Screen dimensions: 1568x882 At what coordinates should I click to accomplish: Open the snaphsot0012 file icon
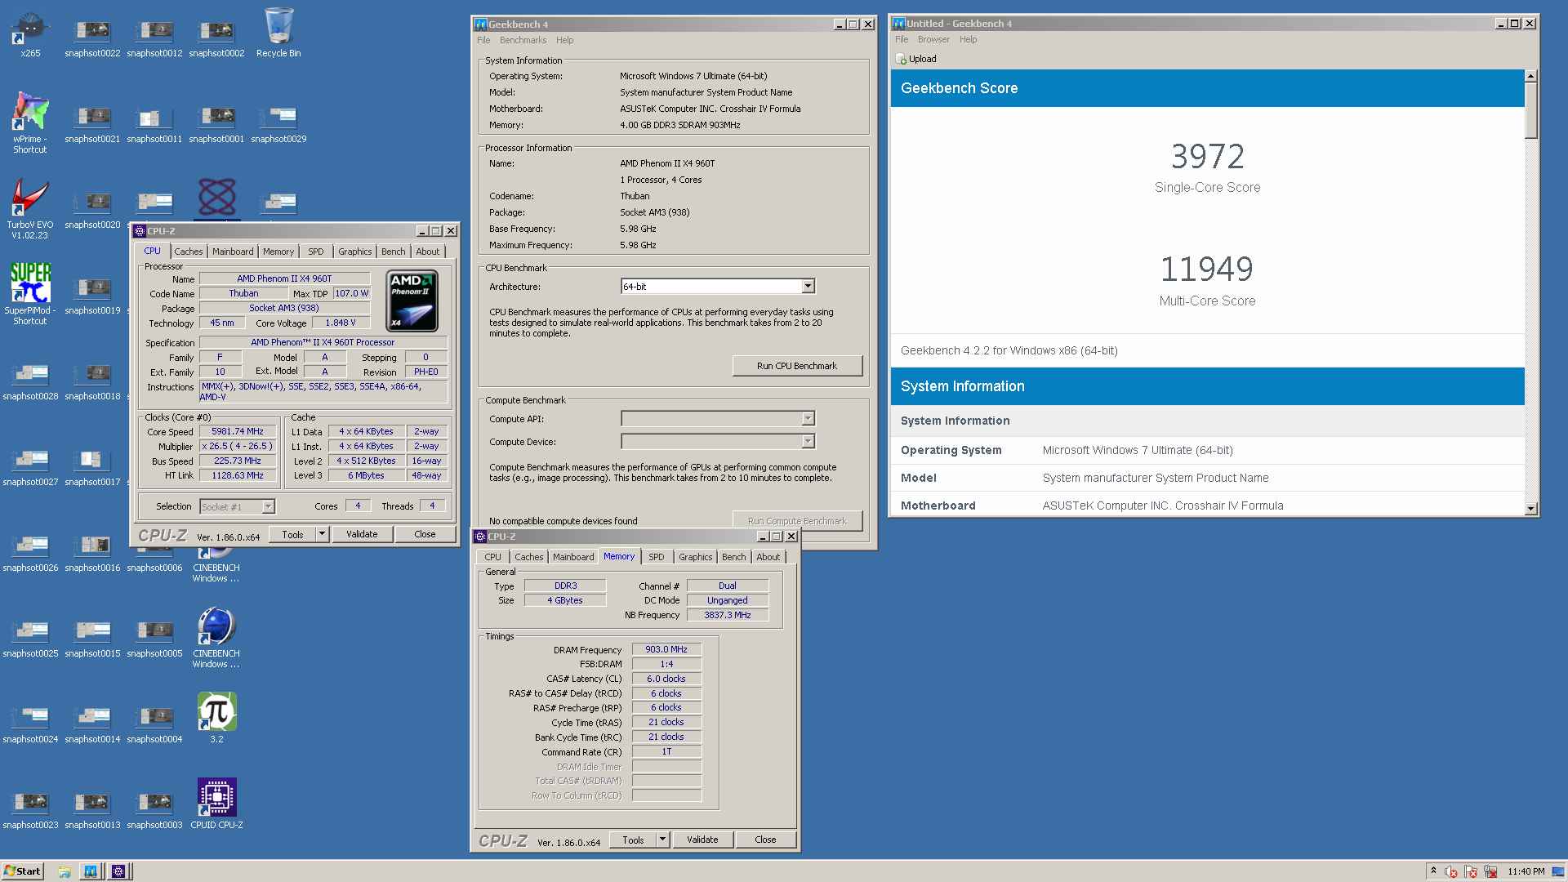point(154,37)
